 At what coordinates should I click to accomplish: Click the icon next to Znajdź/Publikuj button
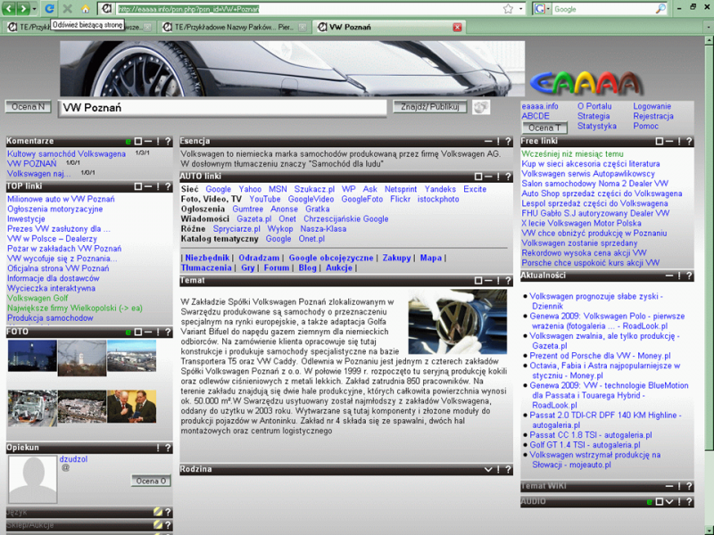tap(480, 107)
